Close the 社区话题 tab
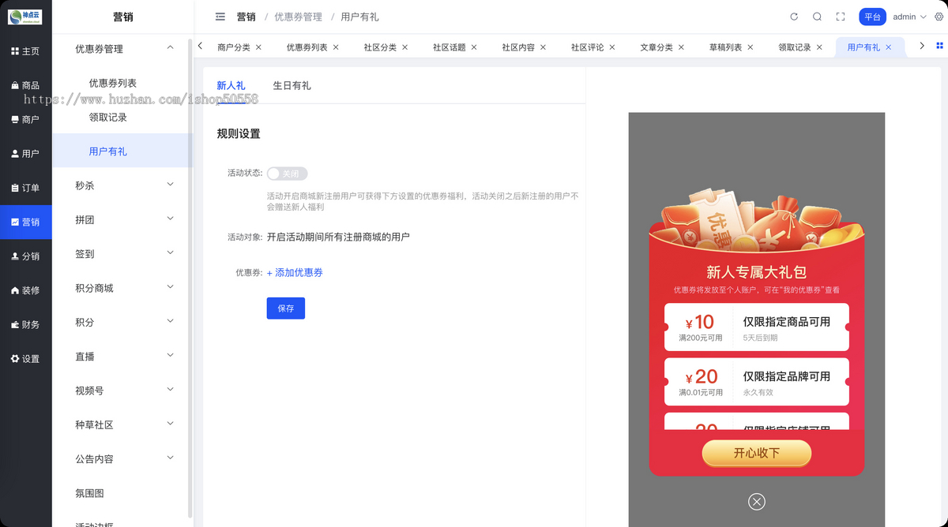Screen dimensions: 948x527 click(x=474, y=47)
